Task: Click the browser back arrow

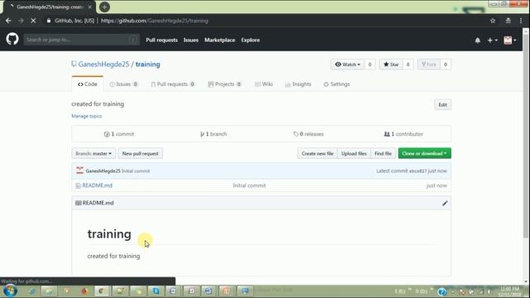Action: click(8, 21)
